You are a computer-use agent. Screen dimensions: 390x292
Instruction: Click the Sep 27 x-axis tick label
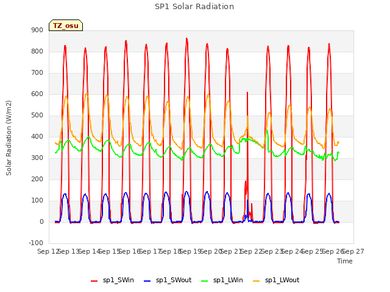click(x=353, y=252)
